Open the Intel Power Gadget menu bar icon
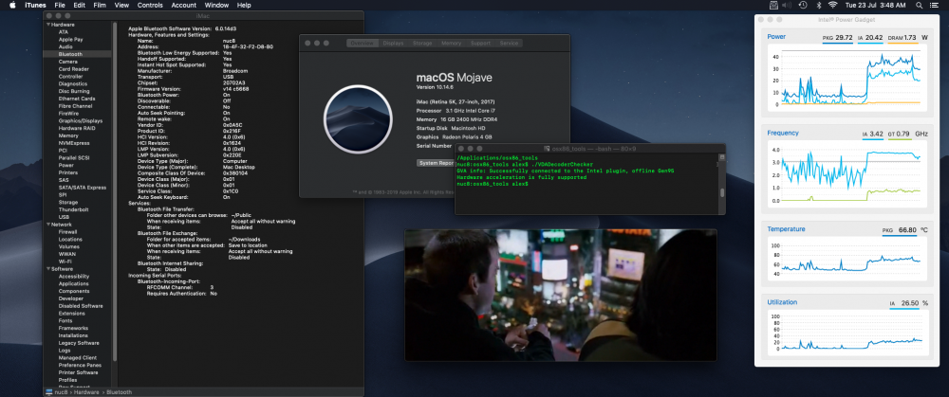Screen dimensions: 949x397 pyautogui.click(x=773, y=5)
